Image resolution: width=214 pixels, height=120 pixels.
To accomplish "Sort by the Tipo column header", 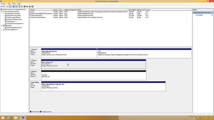I will click(61, 10).
